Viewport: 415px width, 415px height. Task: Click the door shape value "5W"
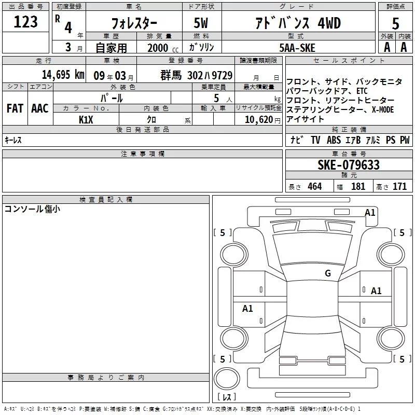[x=201, y=23]
